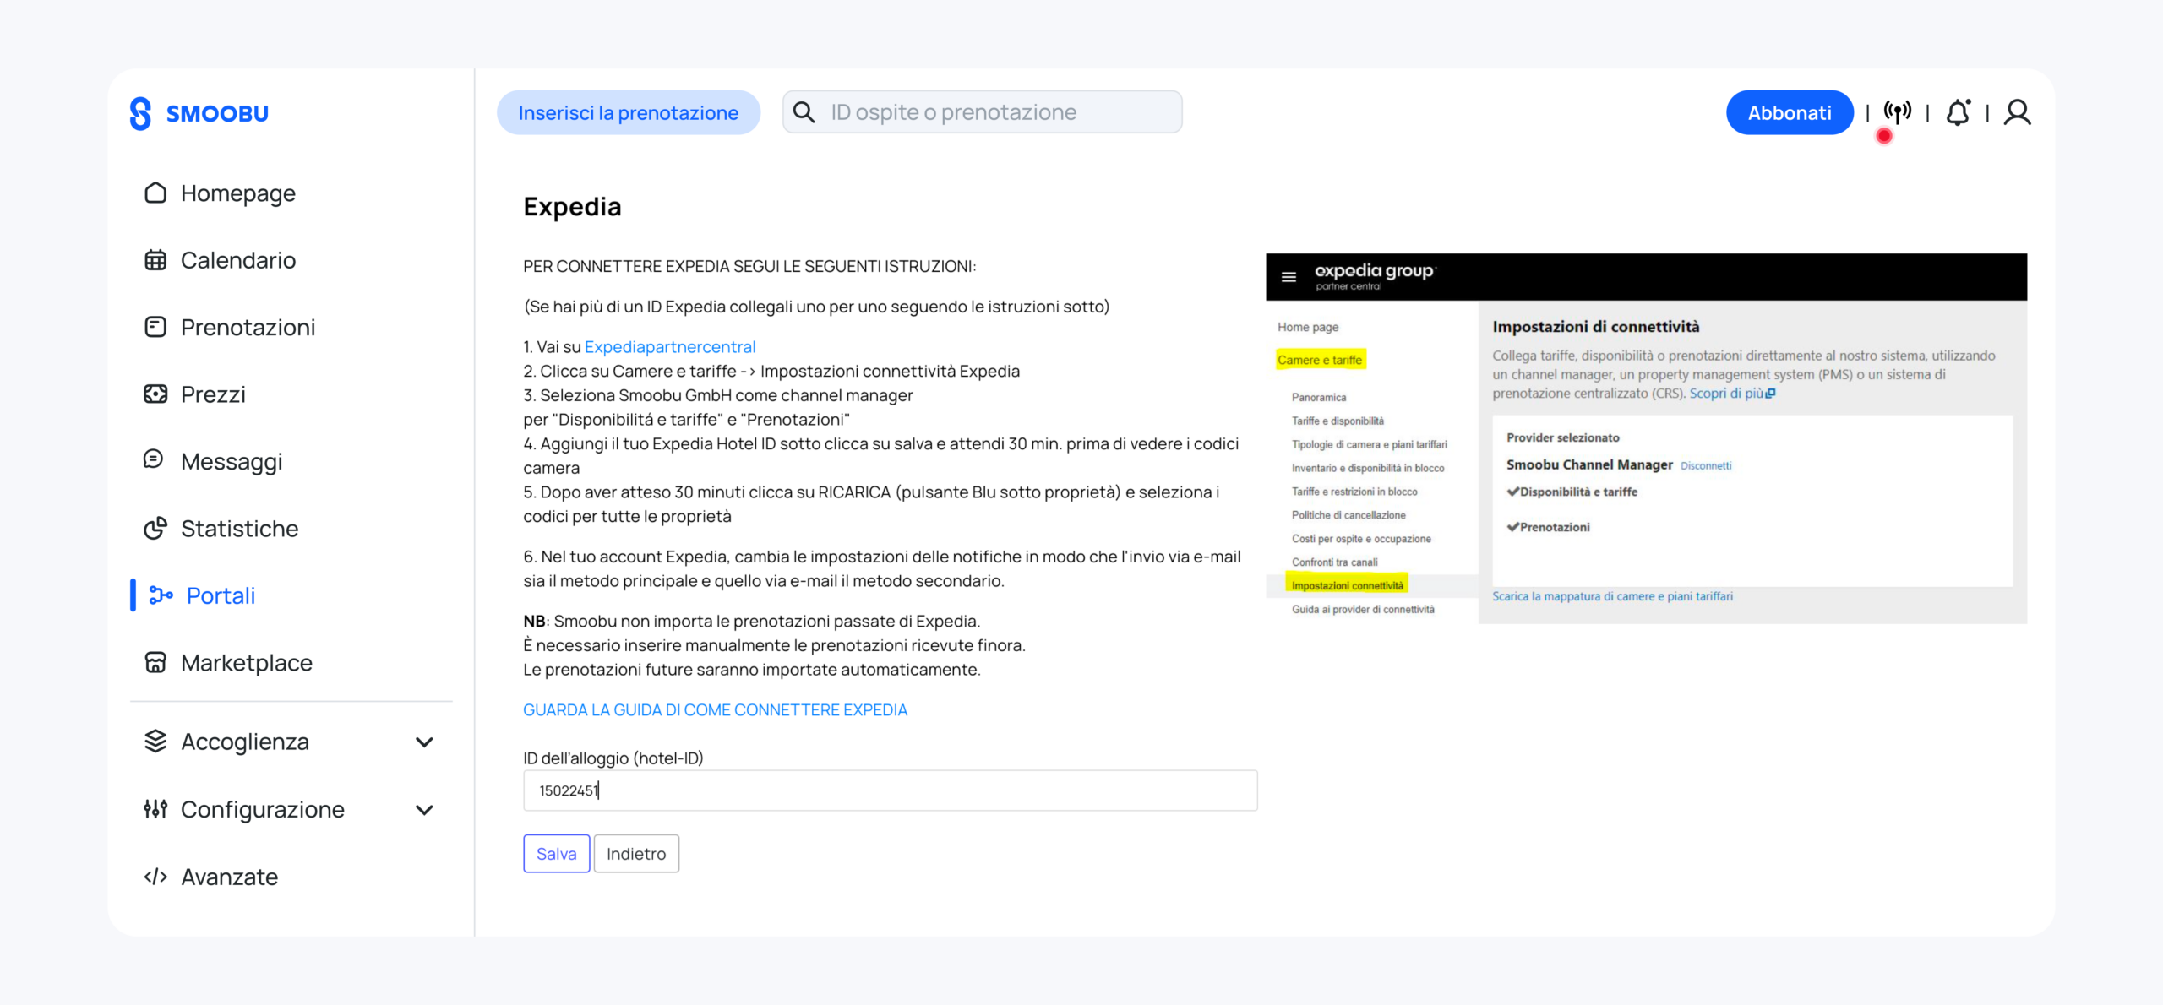Click the Portali connection icon

pyautogui.click(x=161, y=595)
